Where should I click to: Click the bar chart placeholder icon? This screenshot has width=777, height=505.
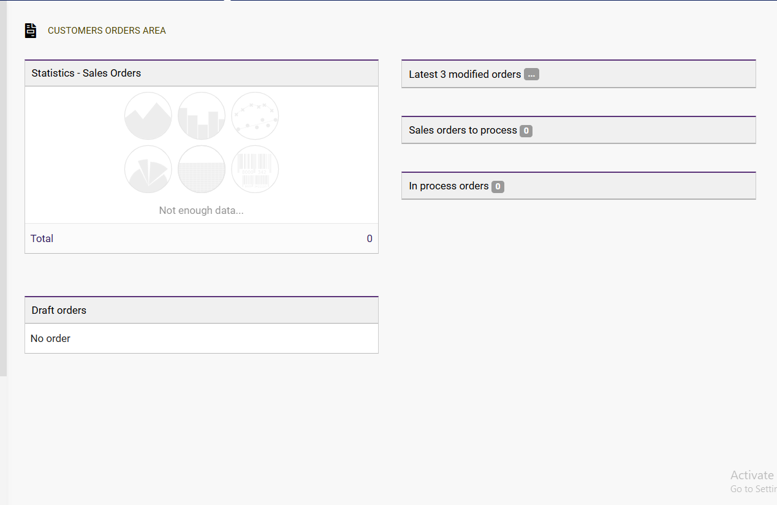202,116
